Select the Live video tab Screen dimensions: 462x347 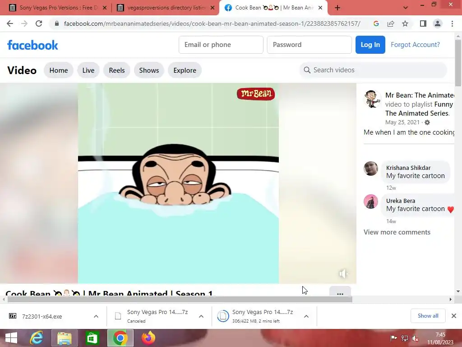[x=88, y=70]
